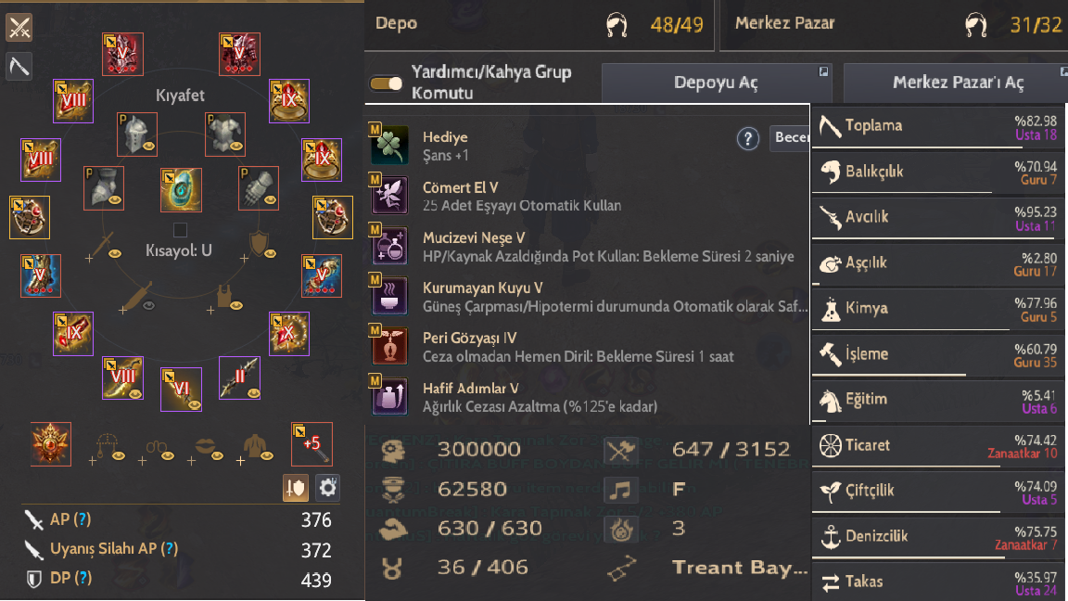The height and width of the screenshot is (601, 1068).
Task: Click the teal stone in the center slot
Action: click(x=181, y=188)
